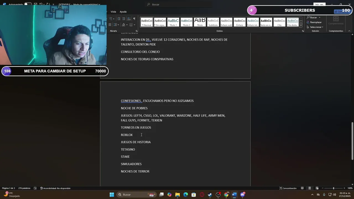Click the zoom in plus button
Screen dimensions: 354x199
[344, 188]
